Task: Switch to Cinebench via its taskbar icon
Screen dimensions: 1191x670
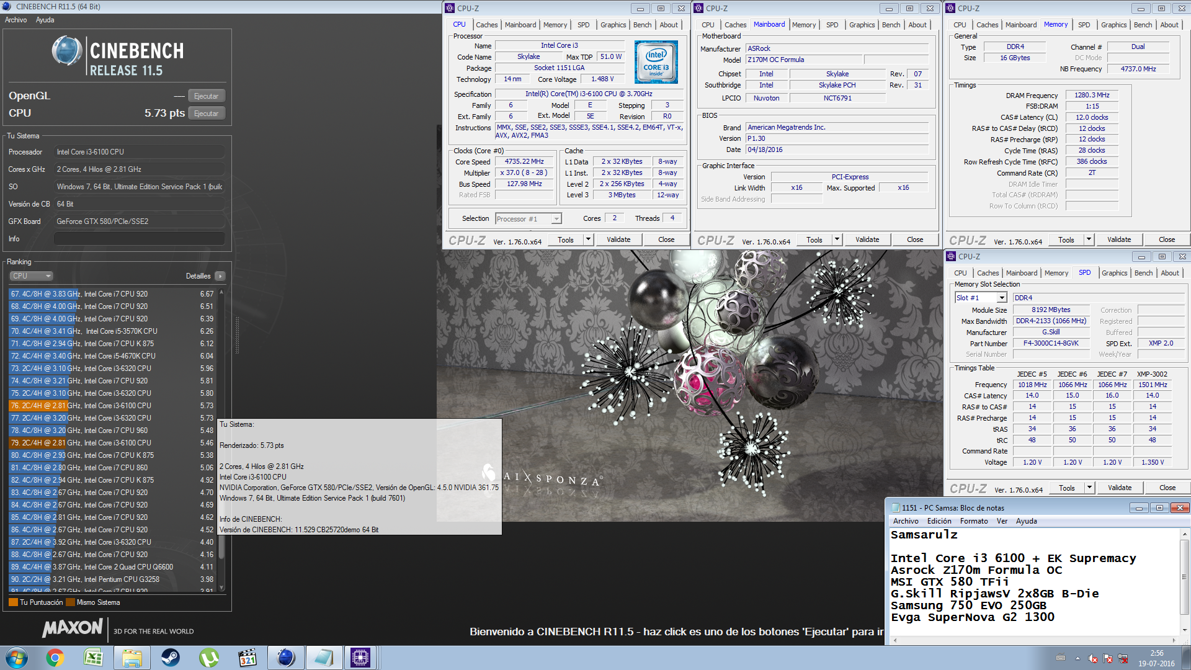Action: coord(286,658)
